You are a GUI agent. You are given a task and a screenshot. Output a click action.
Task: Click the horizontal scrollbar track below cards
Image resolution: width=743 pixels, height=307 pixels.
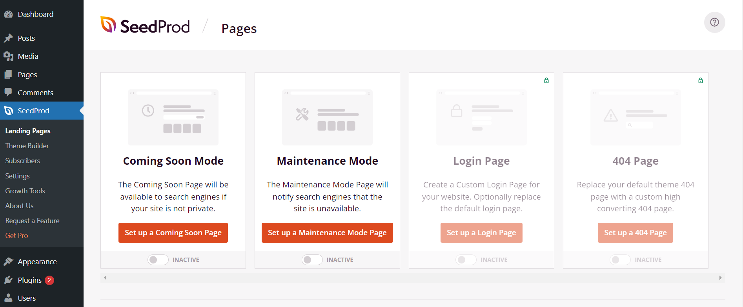413,278
